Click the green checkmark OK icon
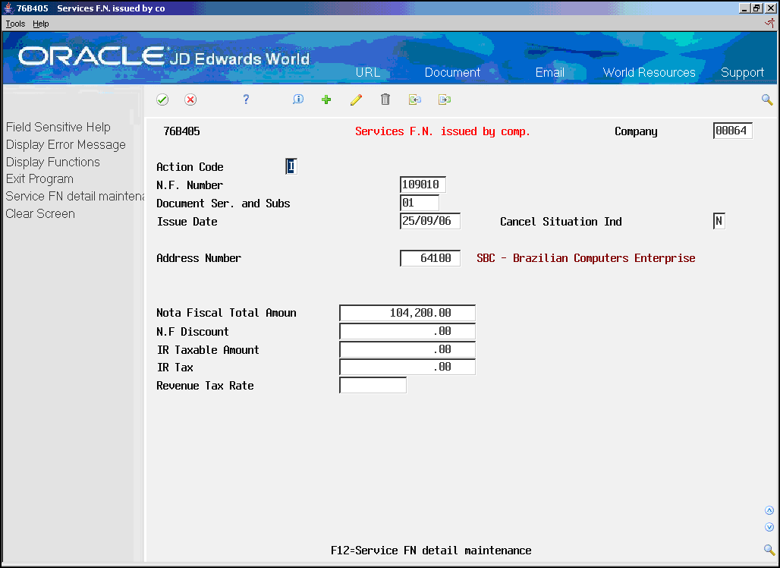The image size is (780, 568). point(162,99)
